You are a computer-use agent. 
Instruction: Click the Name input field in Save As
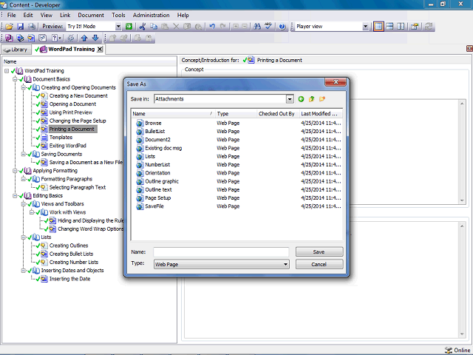click(221, 251)
